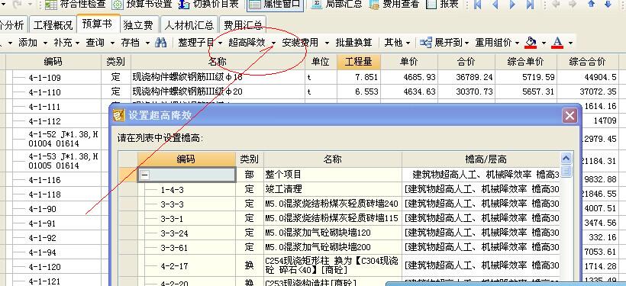
Task: Click the 报表 report button
Action: pyautogui.click(x=442, y=5)
